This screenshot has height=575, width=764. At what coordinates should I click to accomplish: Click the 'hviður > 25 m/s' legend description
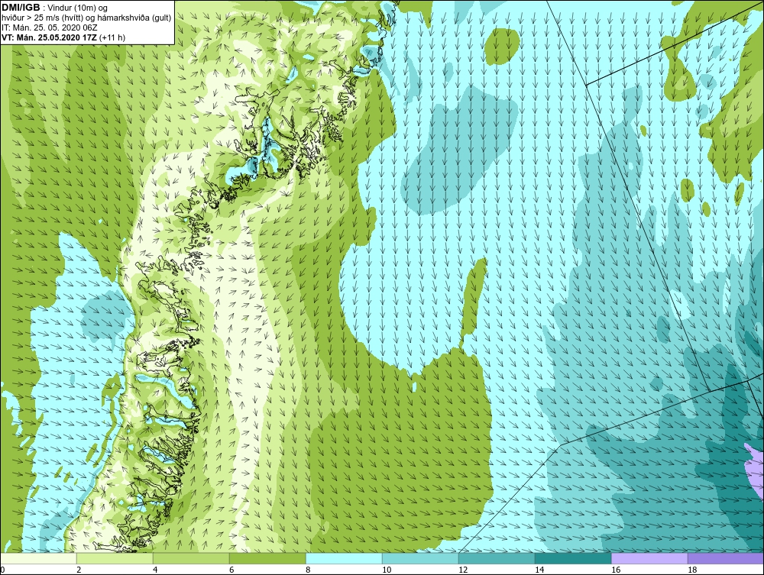87,18
